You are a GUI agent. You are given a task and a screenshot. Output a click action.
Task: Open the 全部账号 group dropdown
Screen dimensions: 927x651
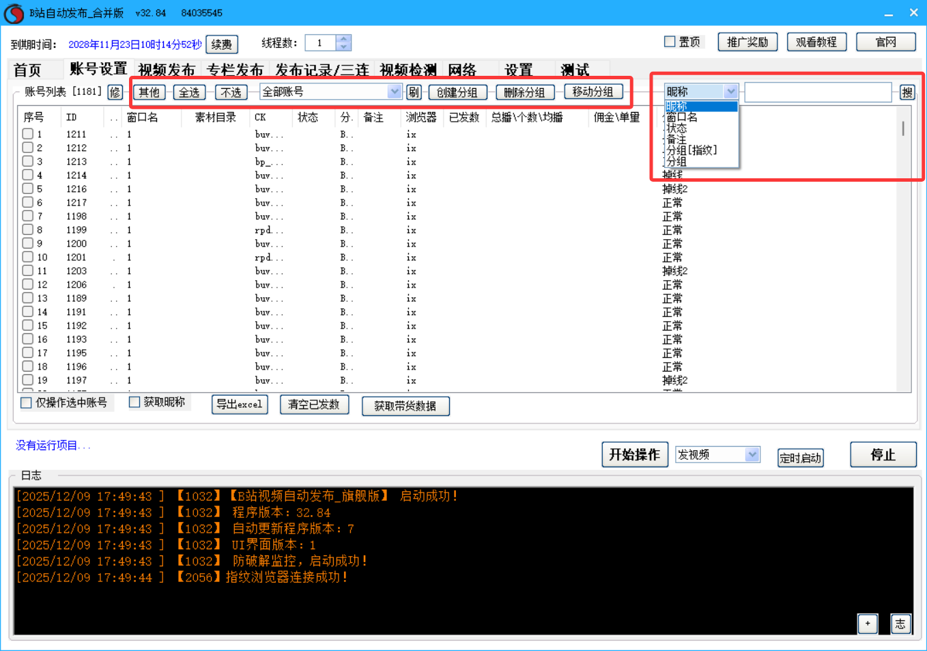click(394, 92)
